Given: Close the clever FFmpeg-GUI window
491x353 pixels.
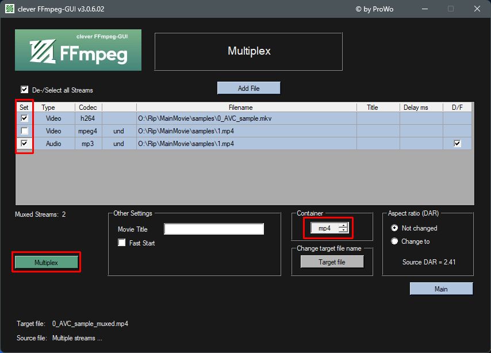Looking at the screenshot, I should [477, 9].
